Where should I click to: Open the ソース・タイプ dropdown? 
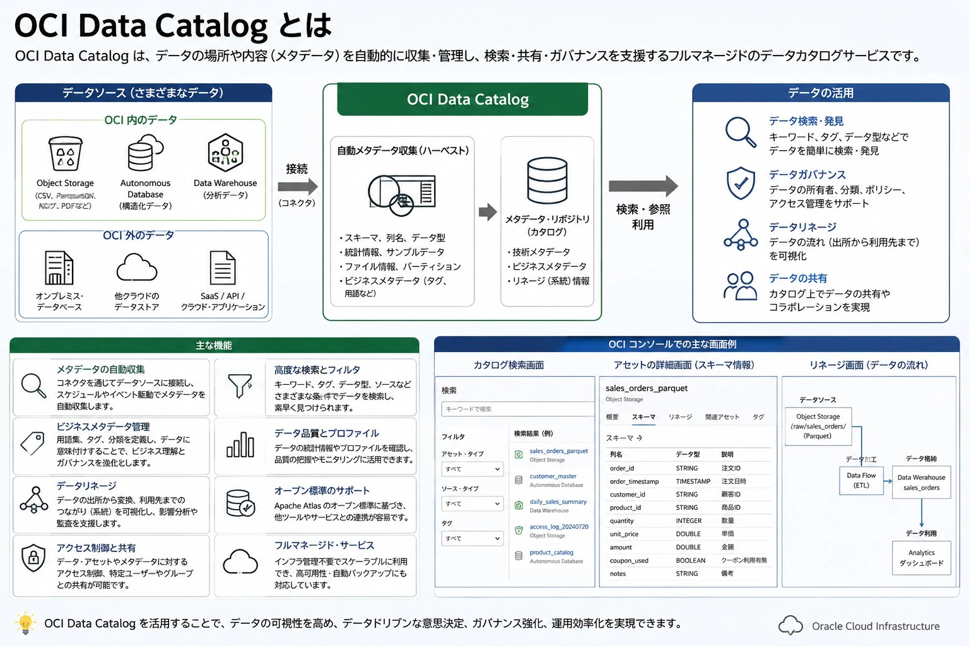pos(473,503)
